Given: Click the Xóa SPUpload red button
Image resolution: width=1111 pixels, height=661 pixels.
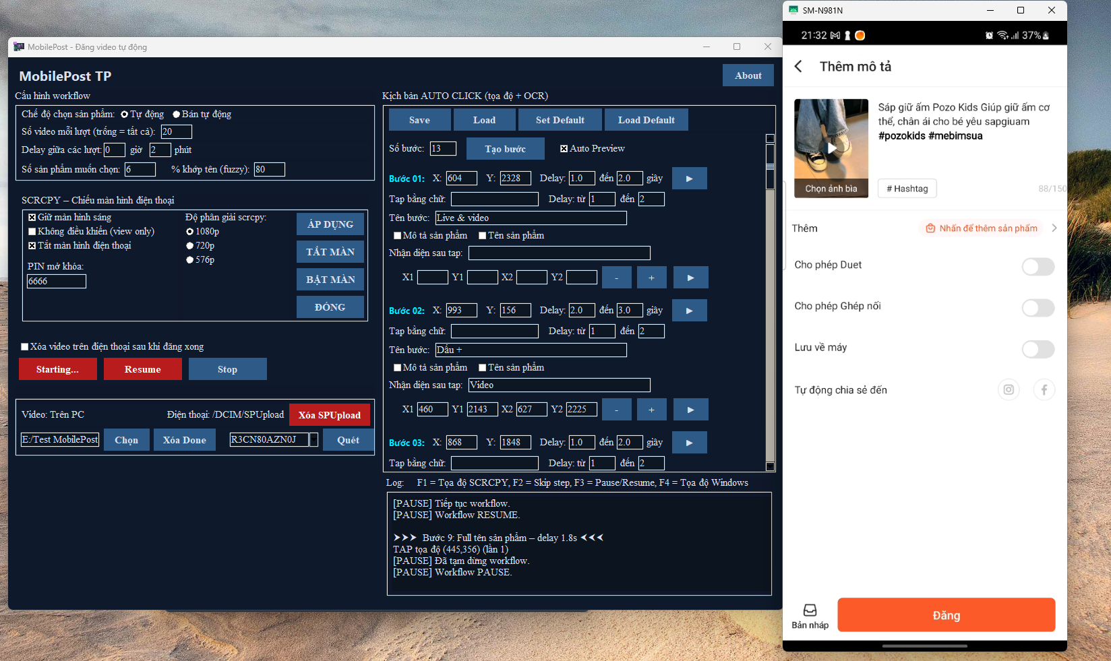Looking at the screenshot, I should [x=329, y=415].
